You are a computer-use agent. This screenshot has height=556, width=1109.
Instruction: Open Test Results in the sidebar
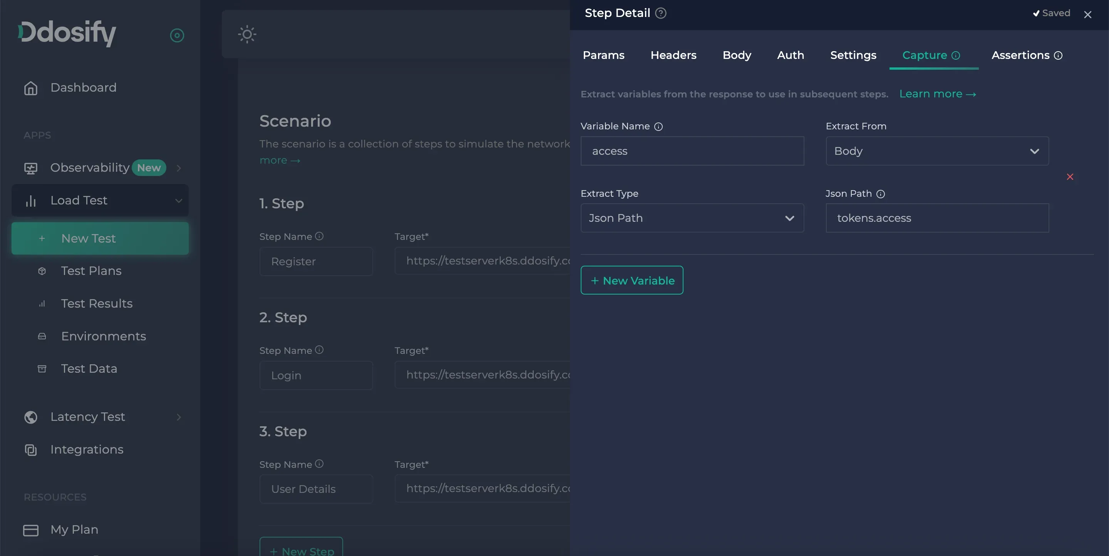[96, 303]
